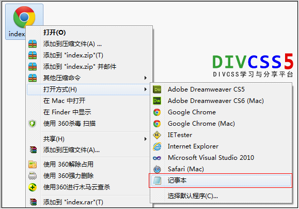
Task: Click WinRAR icon beside 添加到压缩文件(A) ...
Action: click(33, 44)
